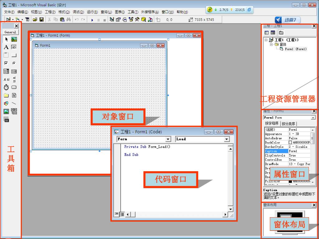Click the General tab in toolbox

pos(10,32)
